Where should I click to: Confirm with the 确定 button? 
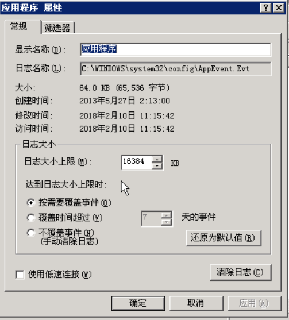[138, 303]
